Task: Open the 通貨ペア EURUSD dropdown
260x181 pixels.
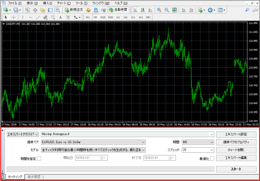Action: coord(93,142)
